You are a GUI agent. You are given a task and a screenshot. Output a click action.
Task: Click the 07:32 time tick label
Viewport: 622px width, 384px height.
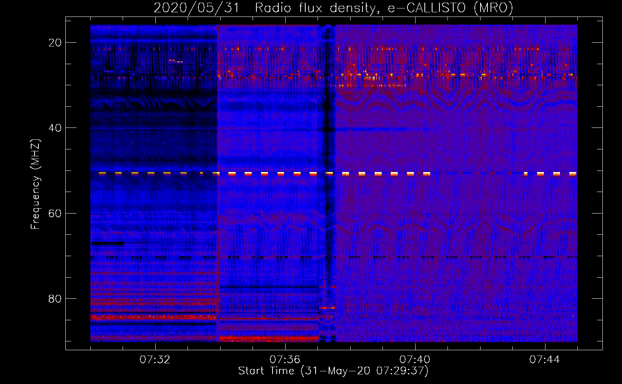tap(155, 360)
